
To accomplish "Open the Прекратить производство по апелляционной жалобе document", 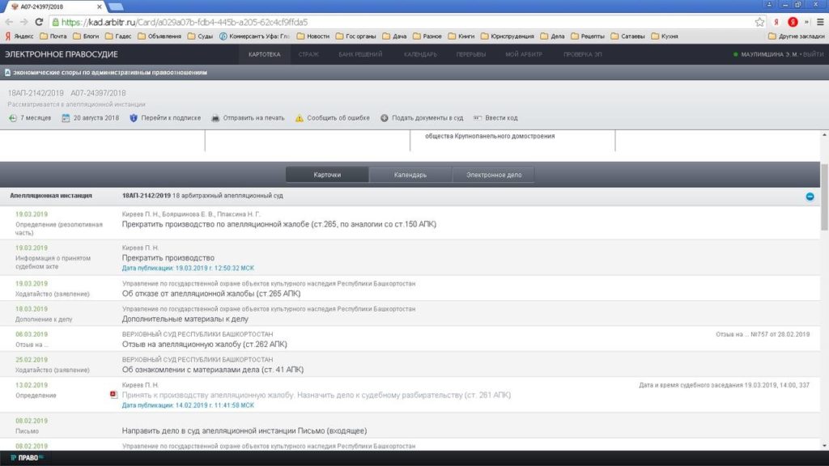I will coord(278,223).
